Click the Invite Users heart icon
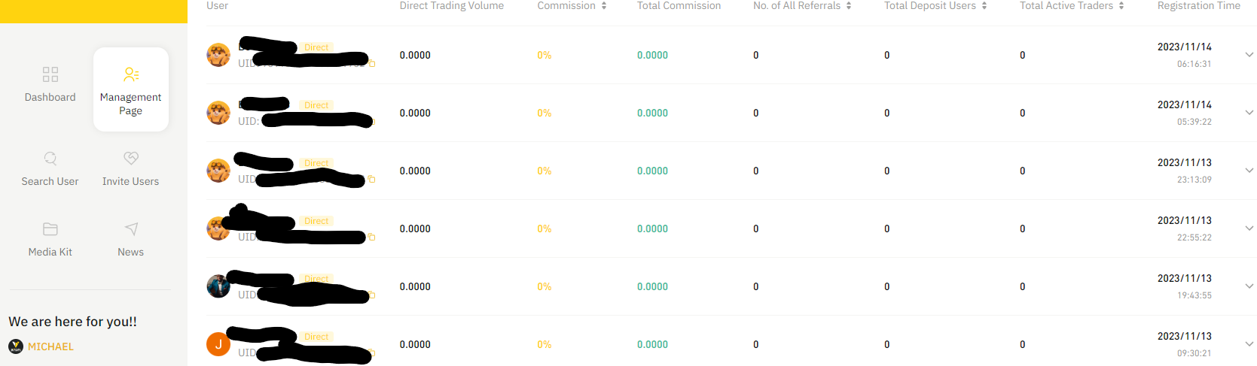The image size is (1257, 366). pyautogui.click(x=131, y=158)
